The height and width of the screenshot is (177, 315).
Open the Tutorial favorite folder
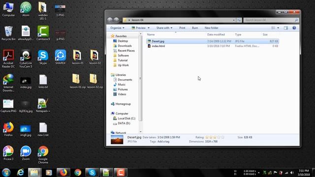[x=123, y=60]
